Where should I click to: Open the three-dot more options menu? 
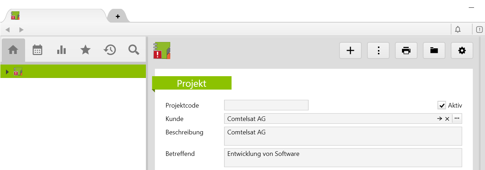tap(378, 51)
